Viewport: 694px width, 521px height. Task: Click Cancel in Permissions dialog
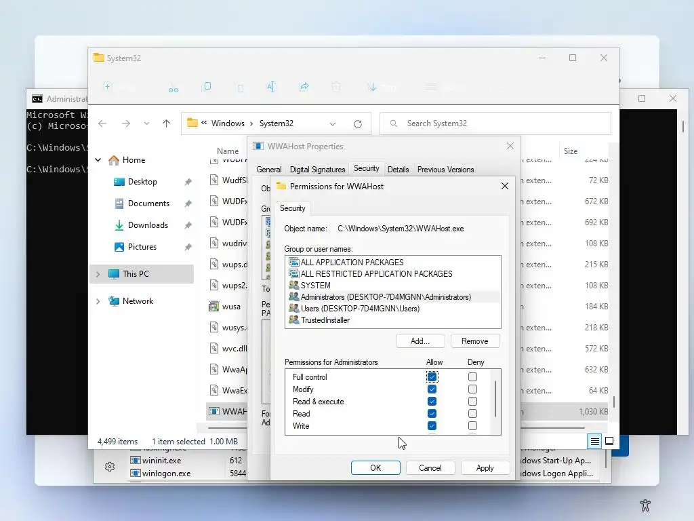tap(430, 468)
